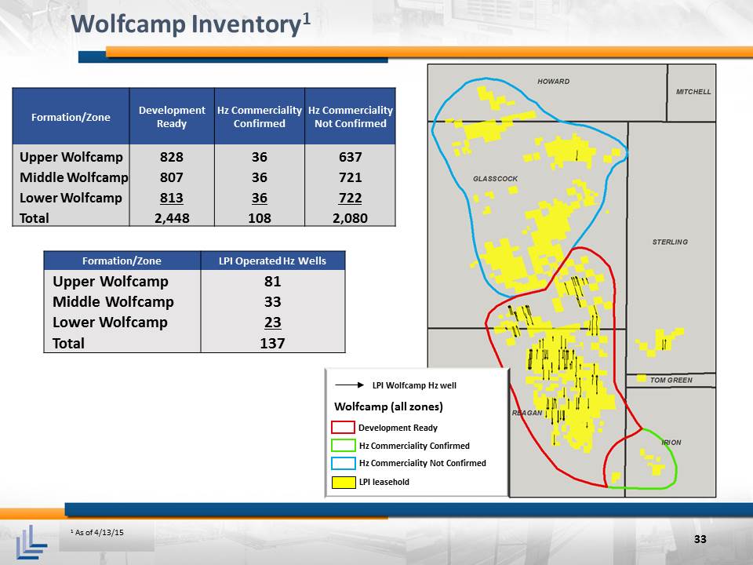Image resolution: width=753 pixels, height=565 pixels.
Task: Click the company logo in the footer
Action: (x=31, y=541)
